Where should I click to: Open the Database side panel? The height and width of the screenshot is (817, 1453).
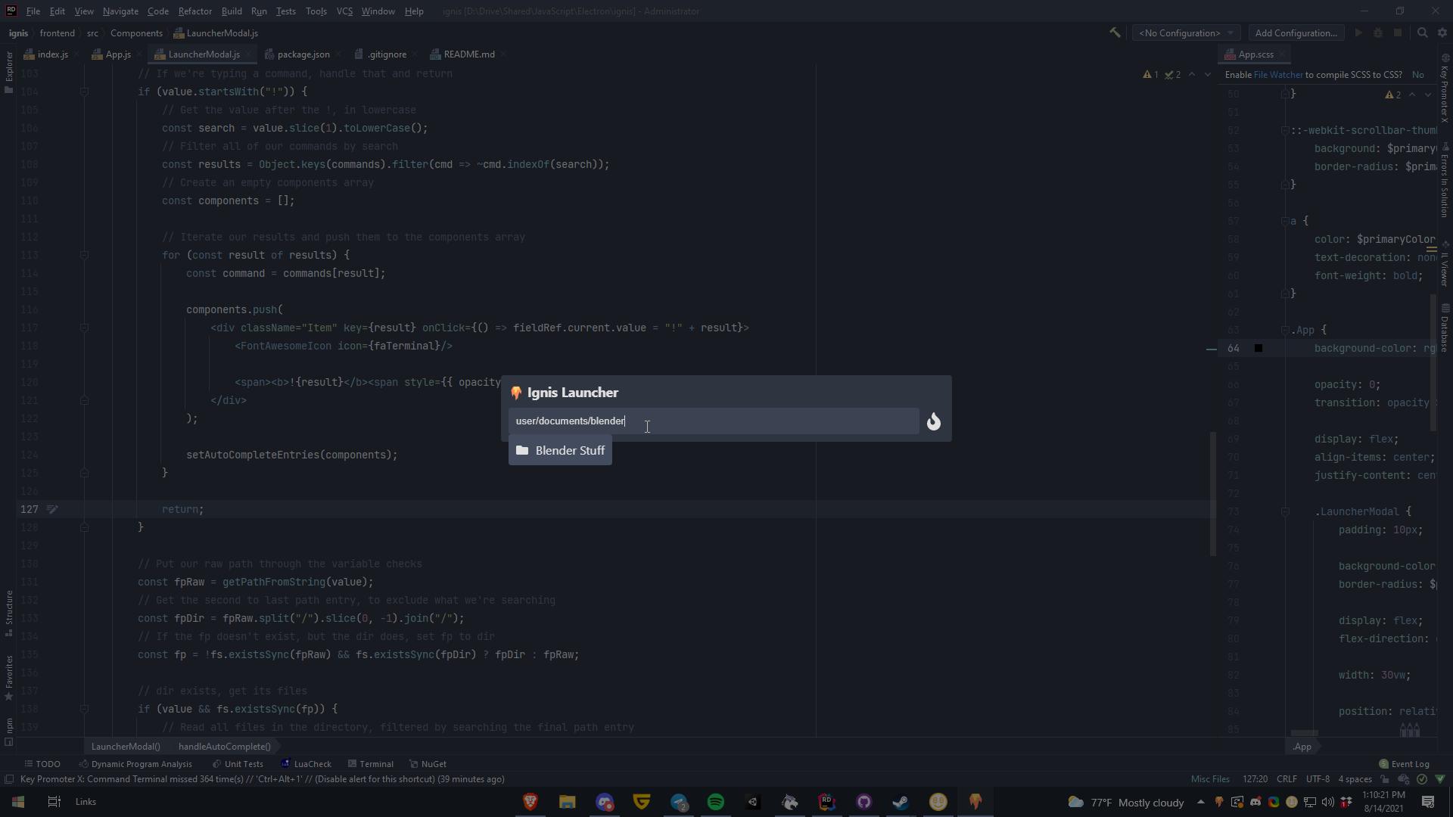[1445, 328]
